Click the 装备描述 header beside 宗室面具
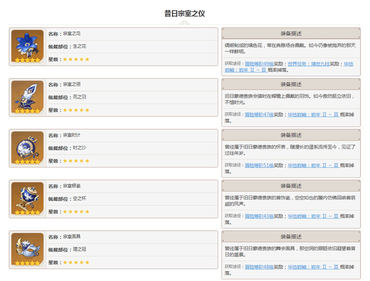Image resolution: width=370 pixels, height=281 pixels. click(291, 237)
